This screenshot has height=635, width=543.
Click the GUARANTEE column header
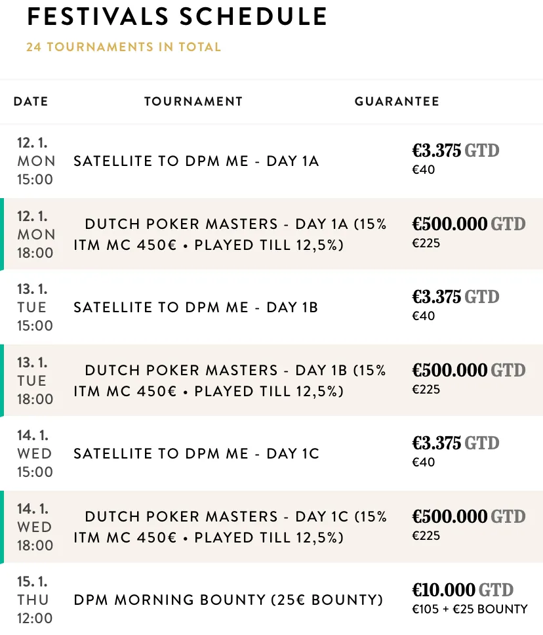pyautogui.click(x=397, y=102)
